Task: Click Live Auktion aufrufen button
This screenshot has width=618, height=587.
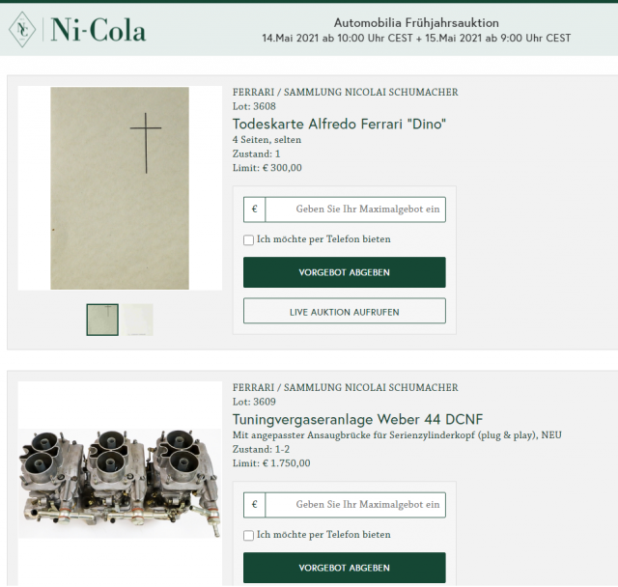Action: coord(344,312)
